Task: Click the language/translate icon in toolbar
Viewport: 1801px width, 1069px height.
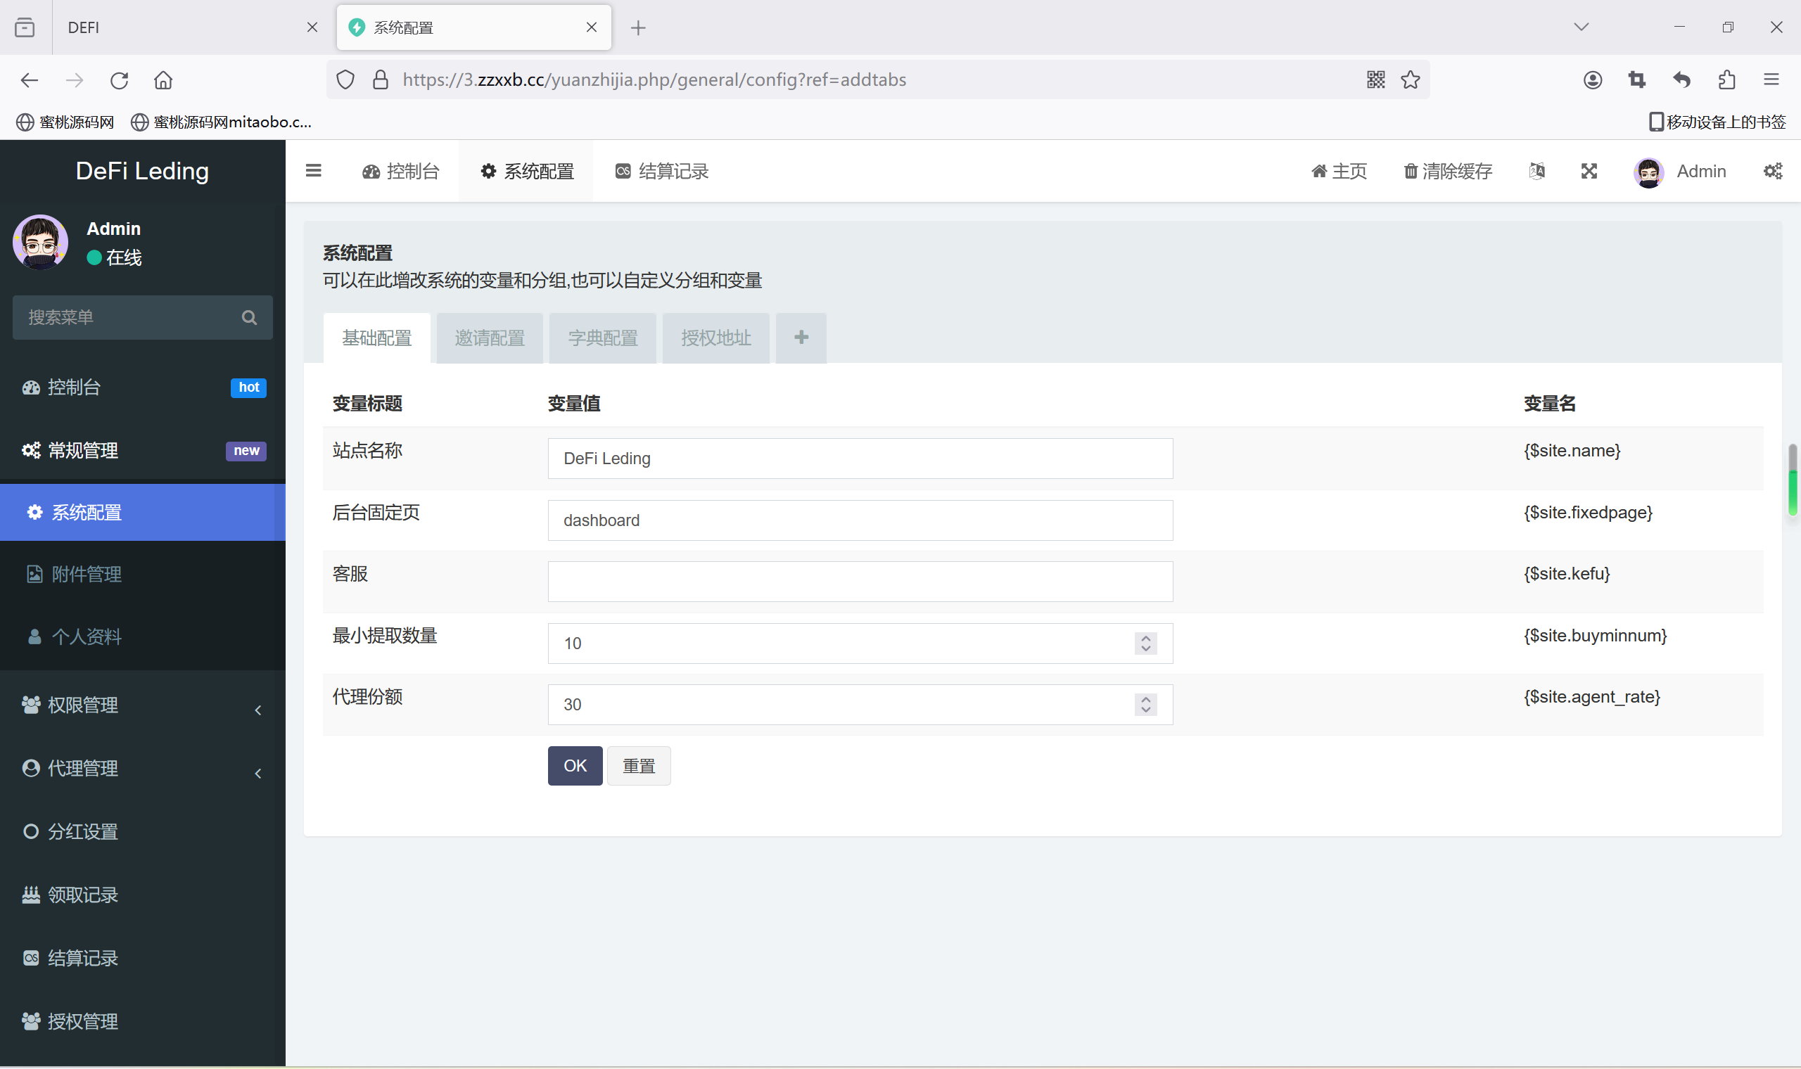Action: coord(1537,170)
